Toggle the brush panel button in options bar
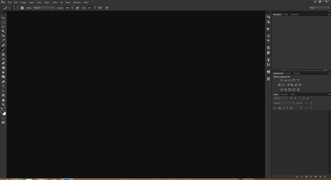The width and height of the screenshot is (331, 180). (x=22, y=8)
